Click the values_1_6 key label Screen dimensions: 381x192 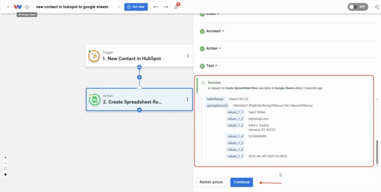[235, 150]
